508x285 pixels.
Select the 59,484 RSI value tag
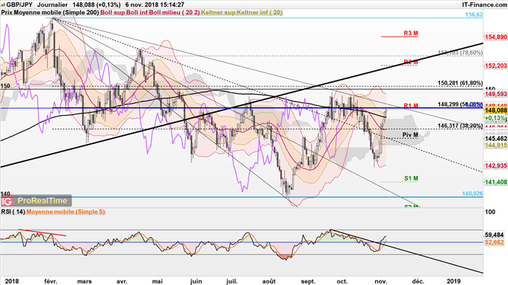[x=495, y=235]
